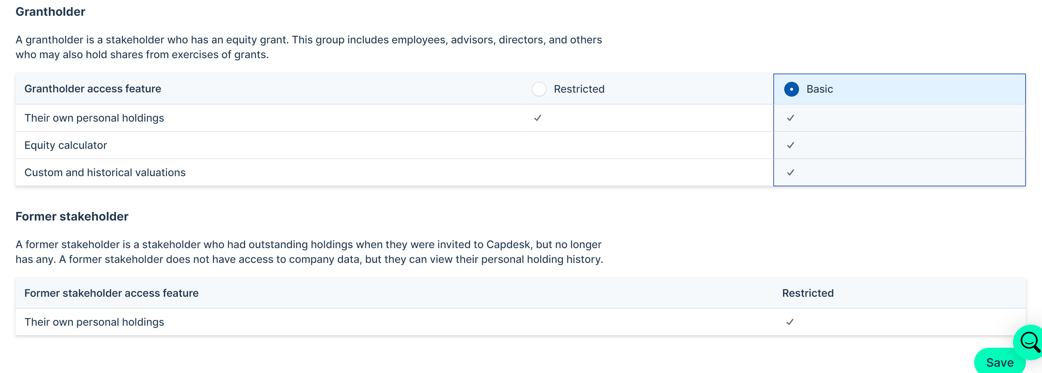Click the Grantholder section heading
The image size is (1042, 373).
point(50,12)
